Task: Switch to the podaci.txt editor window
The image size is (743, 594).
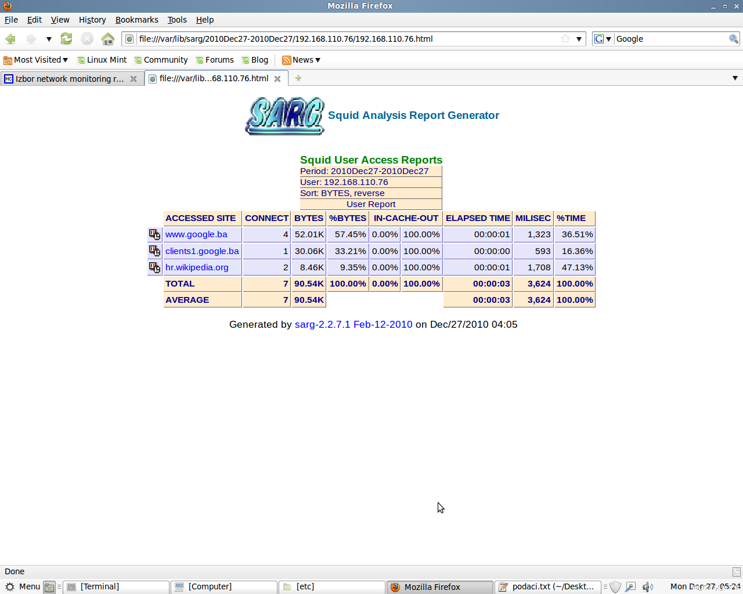Action: pyautogui.click(x=548, y=587)
